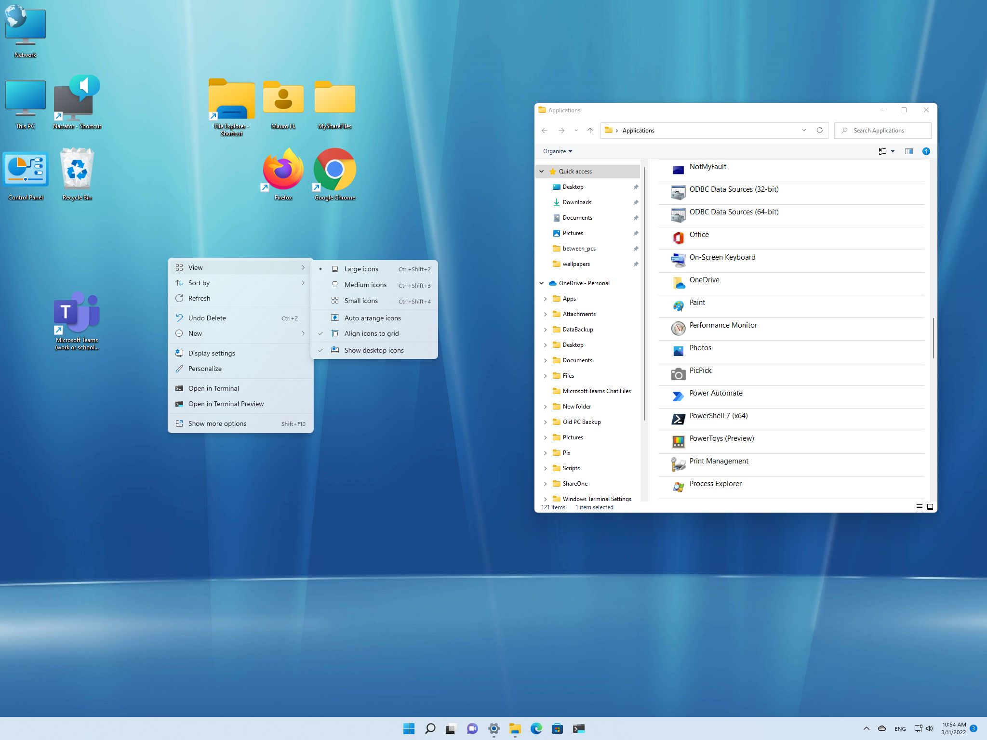This screenshot has width=987, height=740.
Task: Toggle 'Align icons to grid' option
Action: pyautogui.click(x=372, y=333)
